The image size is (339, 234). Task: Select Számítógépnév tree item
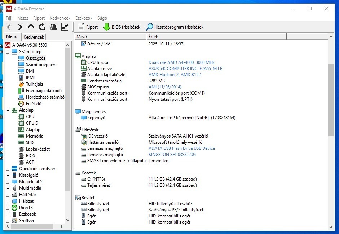coord(40,65)
